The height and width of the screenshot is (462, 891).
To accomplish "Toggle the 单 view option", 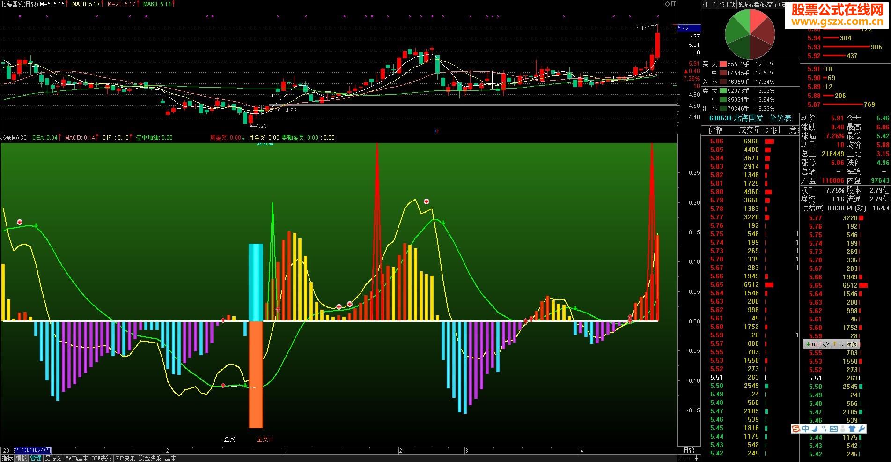I will 714,5.
